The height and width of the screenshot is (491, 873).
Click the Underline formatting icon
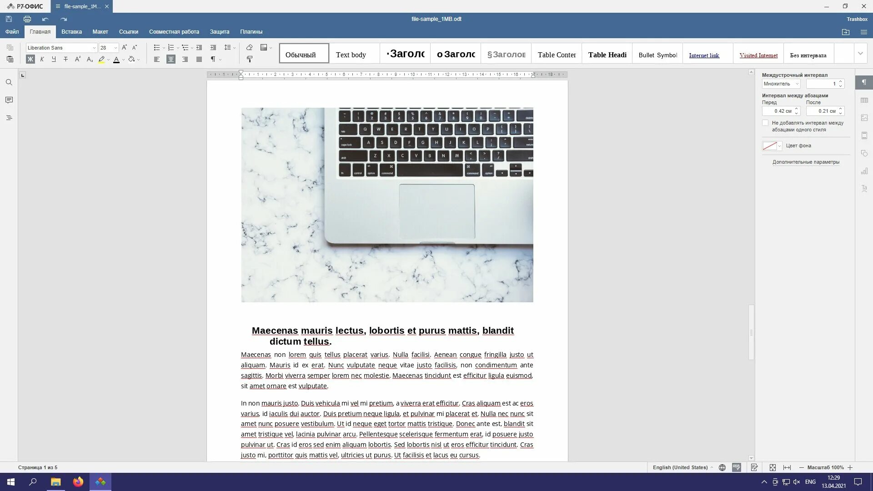pos(54,60)
